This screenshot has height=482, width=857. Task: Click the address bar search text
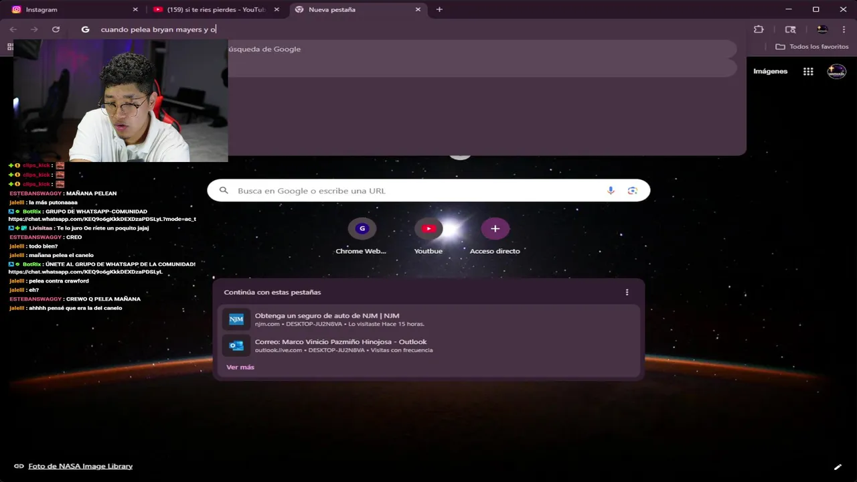tap(158, 29)
